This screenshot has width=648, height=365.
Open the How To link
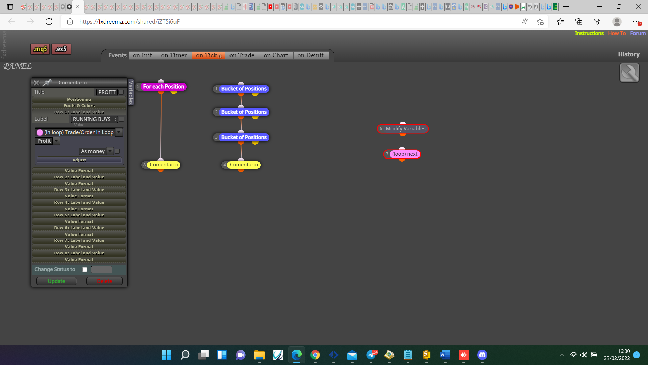(617, 33)
